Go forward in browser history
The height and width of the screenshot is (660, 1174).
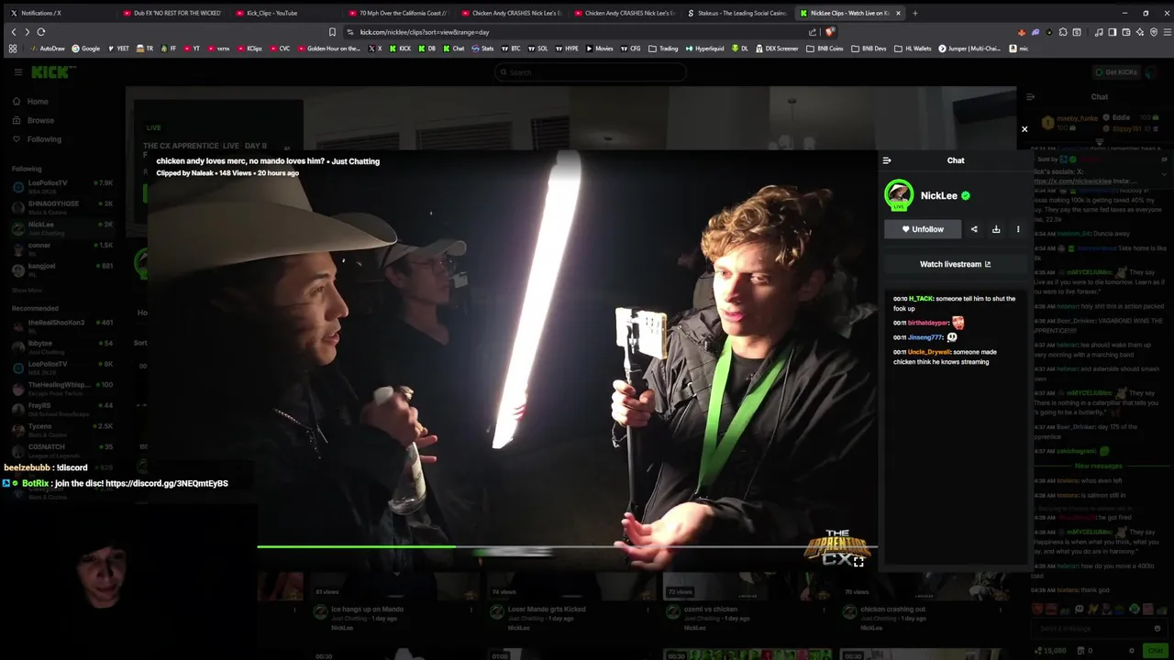point(27,32)
